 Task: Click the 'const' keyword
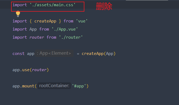(18, 54)
